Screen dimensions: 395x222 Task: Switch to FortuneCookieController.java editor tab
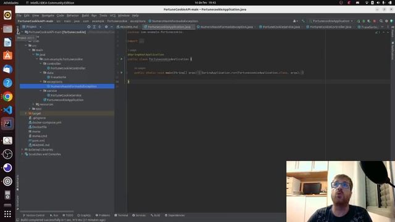coord(330,27)
